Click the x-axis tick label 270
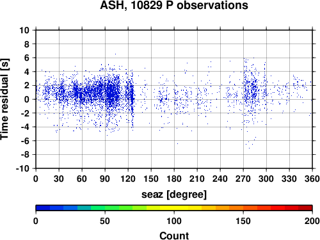Screen dimensions: 320x240 coord(243,179)
